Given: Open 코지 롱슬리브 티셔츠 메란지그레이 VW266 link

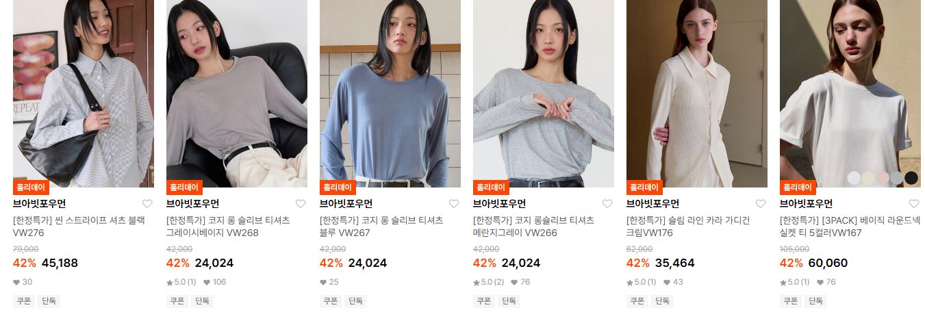Looking at the screenshot, I should pos(533,227).
